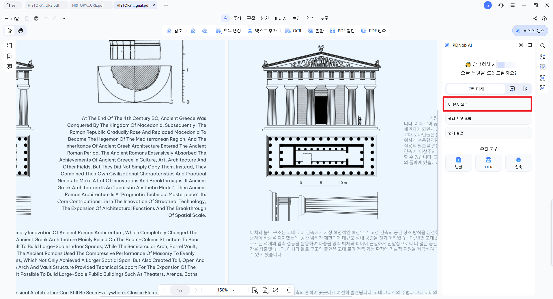This screenshot has height=299, width=553.
Task: Click the zoom in plus icon
Action: click(243, 290)
